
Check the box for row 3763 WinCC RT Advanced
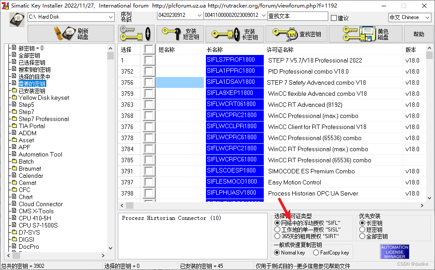tap(149, 105)
